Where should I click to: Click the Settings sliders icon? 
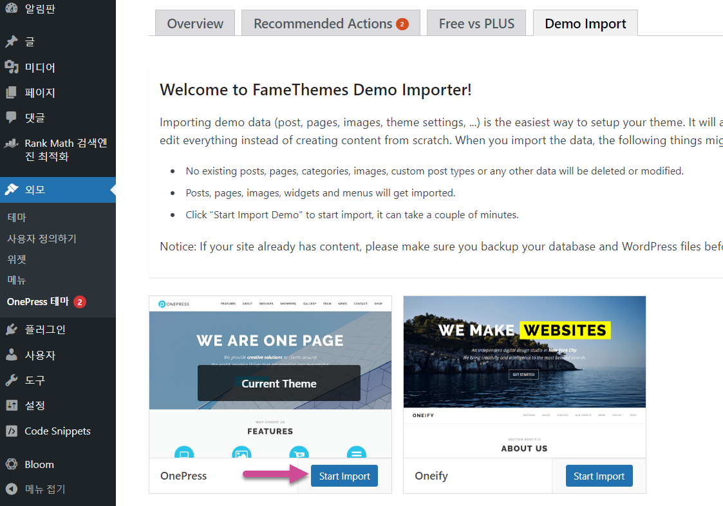click(x=12, y=406)
